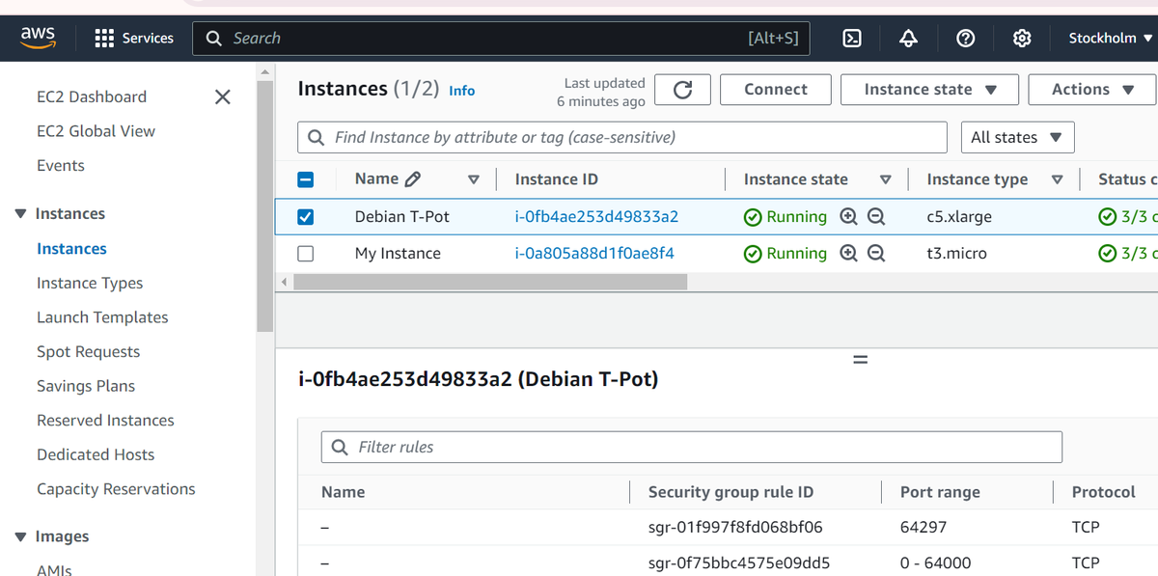Image resolution: width=1158 pixels, height=576 pixels.
Task: Sort by Instance type column arrow
Action: 1057,179
